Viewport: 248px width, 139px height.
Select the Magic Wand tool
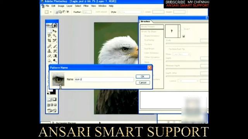(55, 36)
